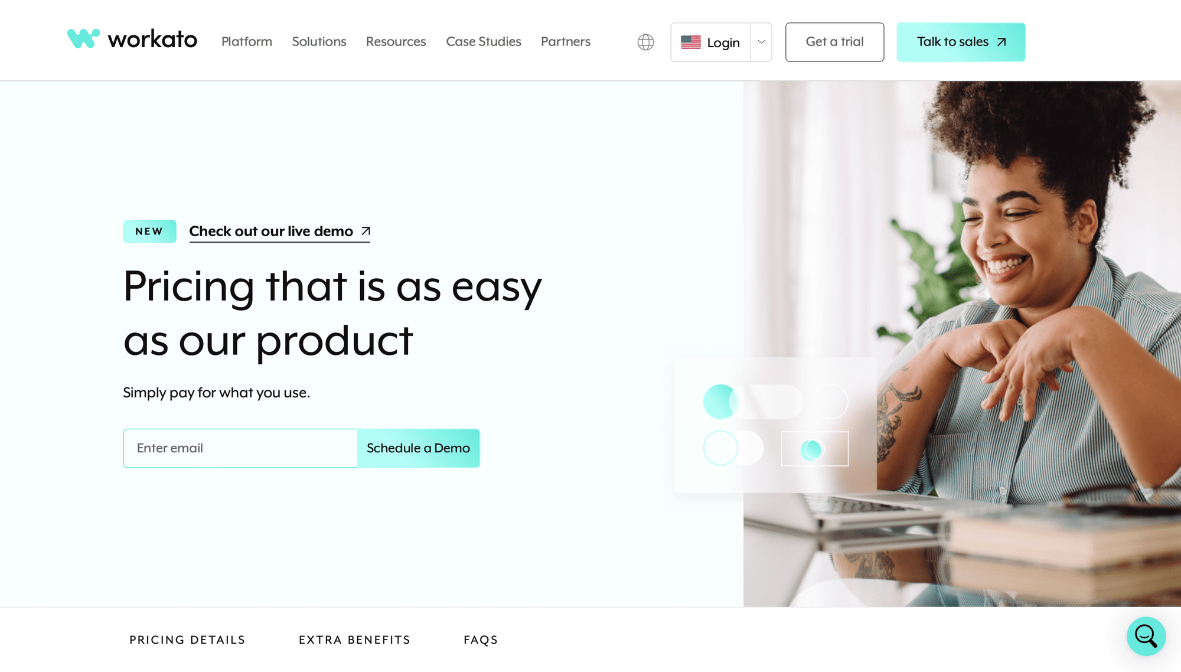Viewport: 1181px width, 672px height.
Task: Click the Check out our live demo link
Action: 279,231
